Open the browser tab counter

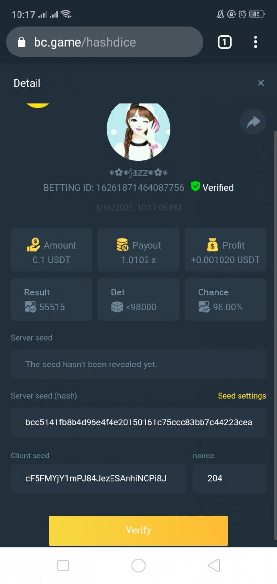[x=224, y=42]
